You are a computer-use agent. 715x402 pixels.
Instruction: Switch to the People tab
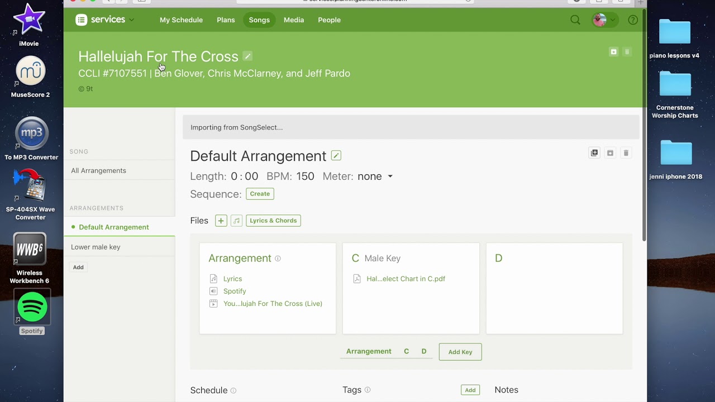[329, 20]
